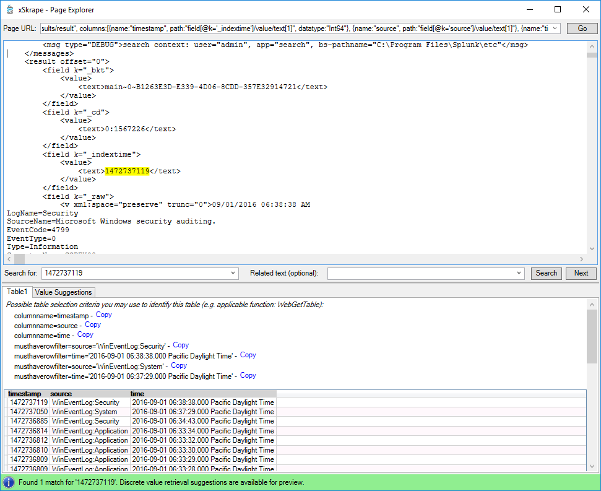Click the field k="_indextime" line
The width and height of the screenshot is (601, 491).
[91, 154]
